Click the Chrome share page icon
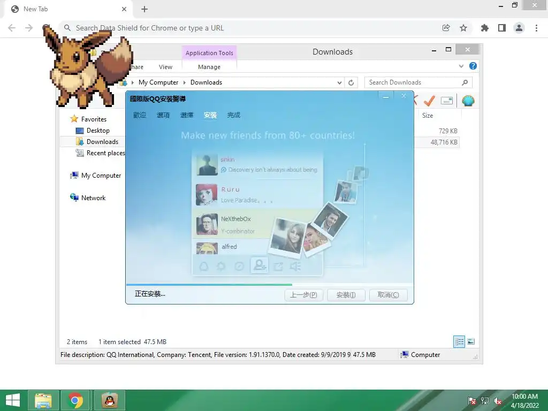The image size is (548, 411). [446, 28]
